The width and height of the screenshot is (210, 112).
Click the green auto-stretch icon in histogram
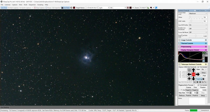click(203, 53)
